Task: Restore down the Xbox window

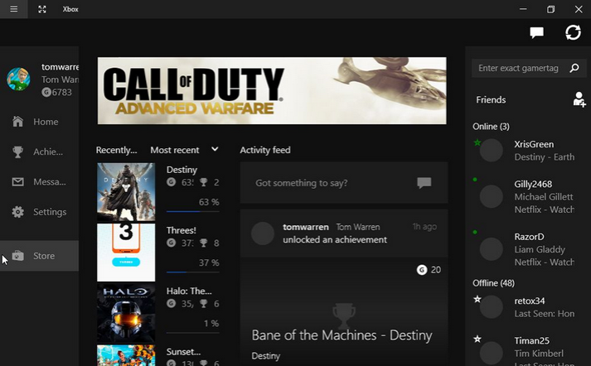Action: pyautogui.click(x=550, y=9)
